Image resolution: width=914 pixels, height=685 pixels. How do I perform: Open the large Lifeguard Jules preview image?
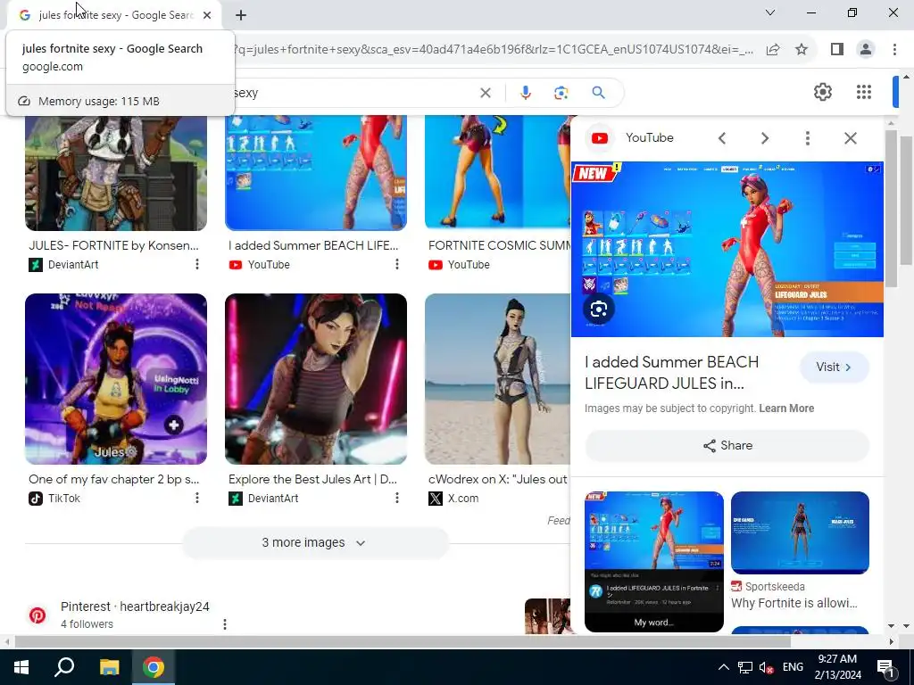(x=727, y=250)
